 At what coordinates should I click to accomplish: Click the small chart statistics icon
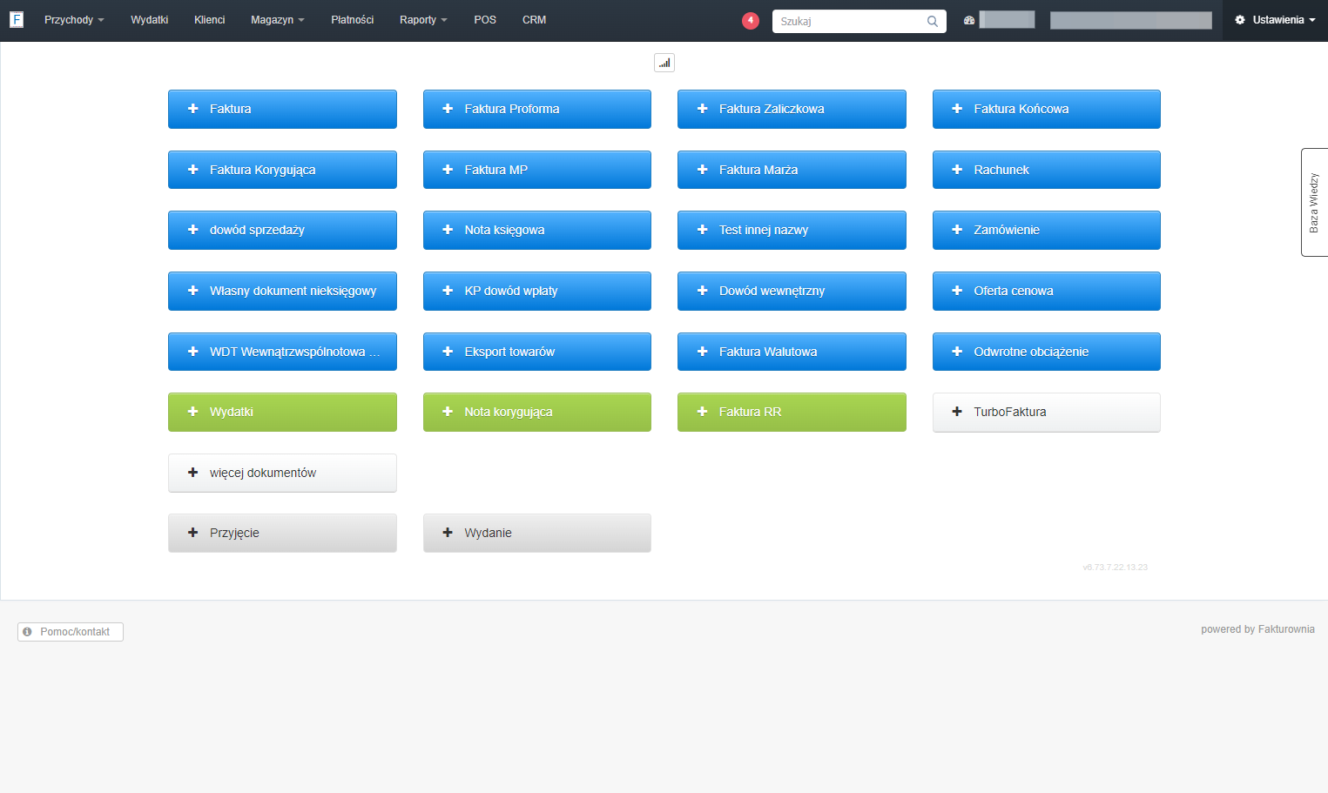(x=664, y=63)
